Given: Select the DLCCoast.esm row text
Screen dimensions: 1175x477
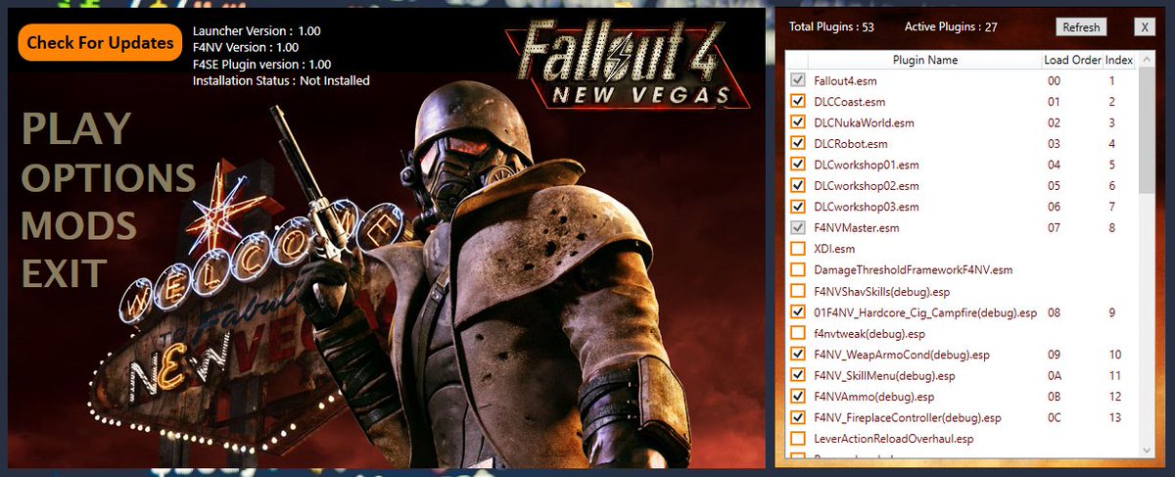Looking at the screenshot, I should tap(849, 102).
